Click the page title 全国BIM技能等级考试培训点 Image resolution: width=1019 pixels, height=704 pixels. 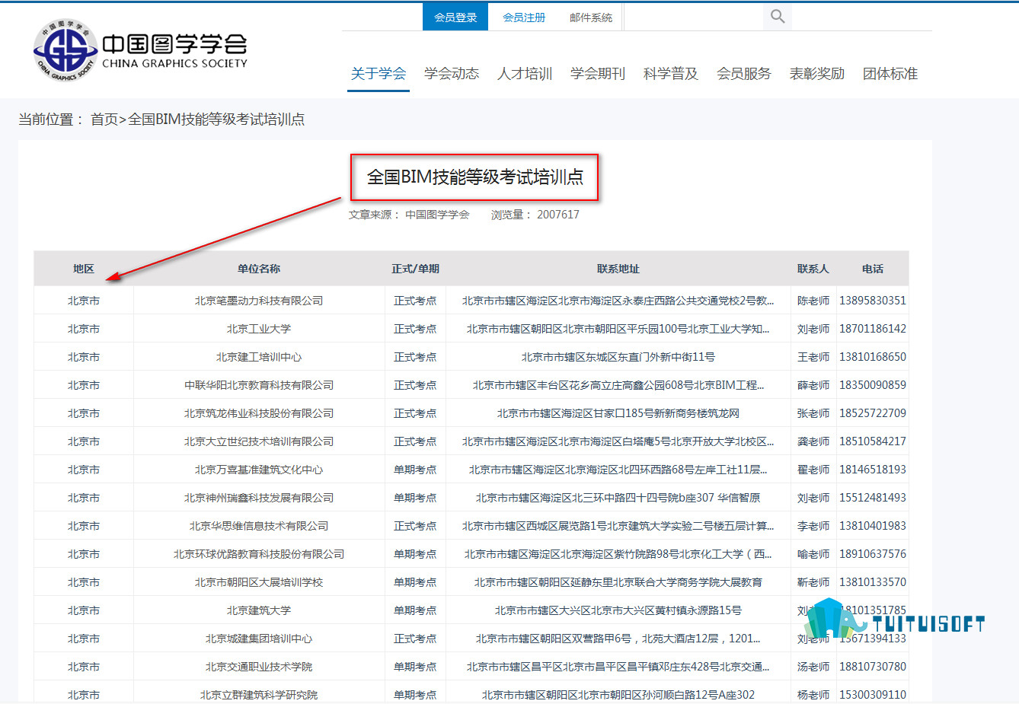[x=474, y=177]
